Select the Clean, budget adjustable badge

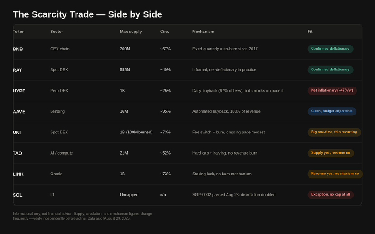[x=332, y=111]
